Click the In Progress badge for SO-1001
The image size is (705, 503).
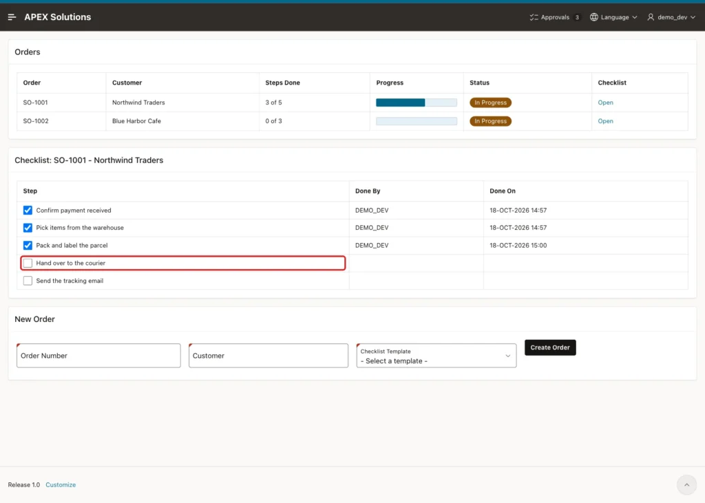pyautogui.click(x=490, y=103)
